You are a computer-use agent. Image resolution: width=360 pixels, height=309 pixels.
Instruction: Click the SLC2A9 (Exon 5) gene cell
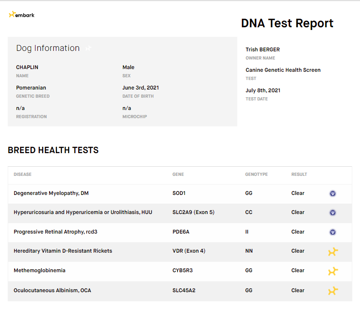tap(193, 212)
